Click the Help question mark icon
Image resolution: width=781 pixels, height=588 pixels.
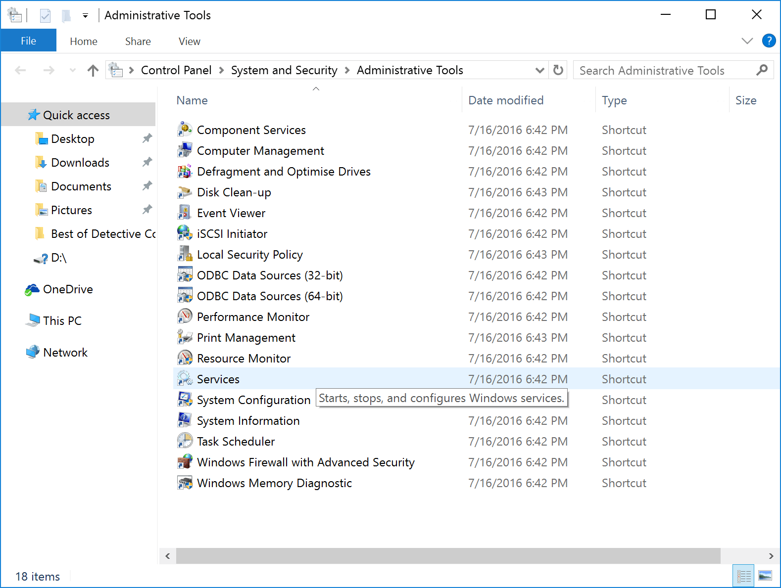(769, 41)
